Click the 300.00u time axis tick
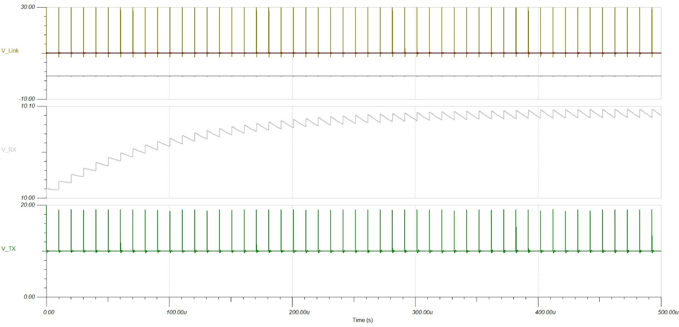Image resolution: width=679 pixels, height=327 pixels. (x=423, y=312)
